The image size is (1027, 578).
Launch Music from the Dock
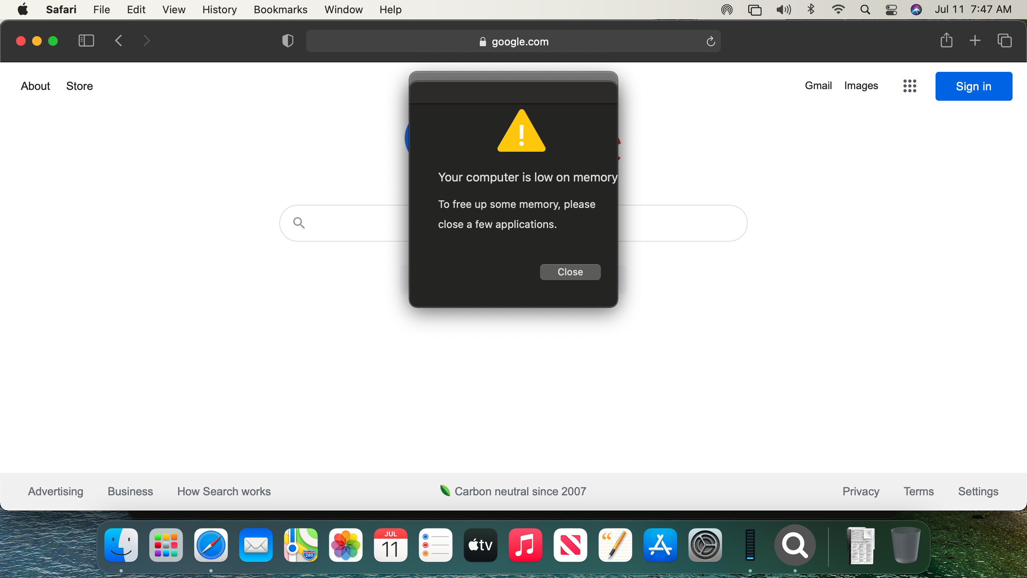[525, 545]
